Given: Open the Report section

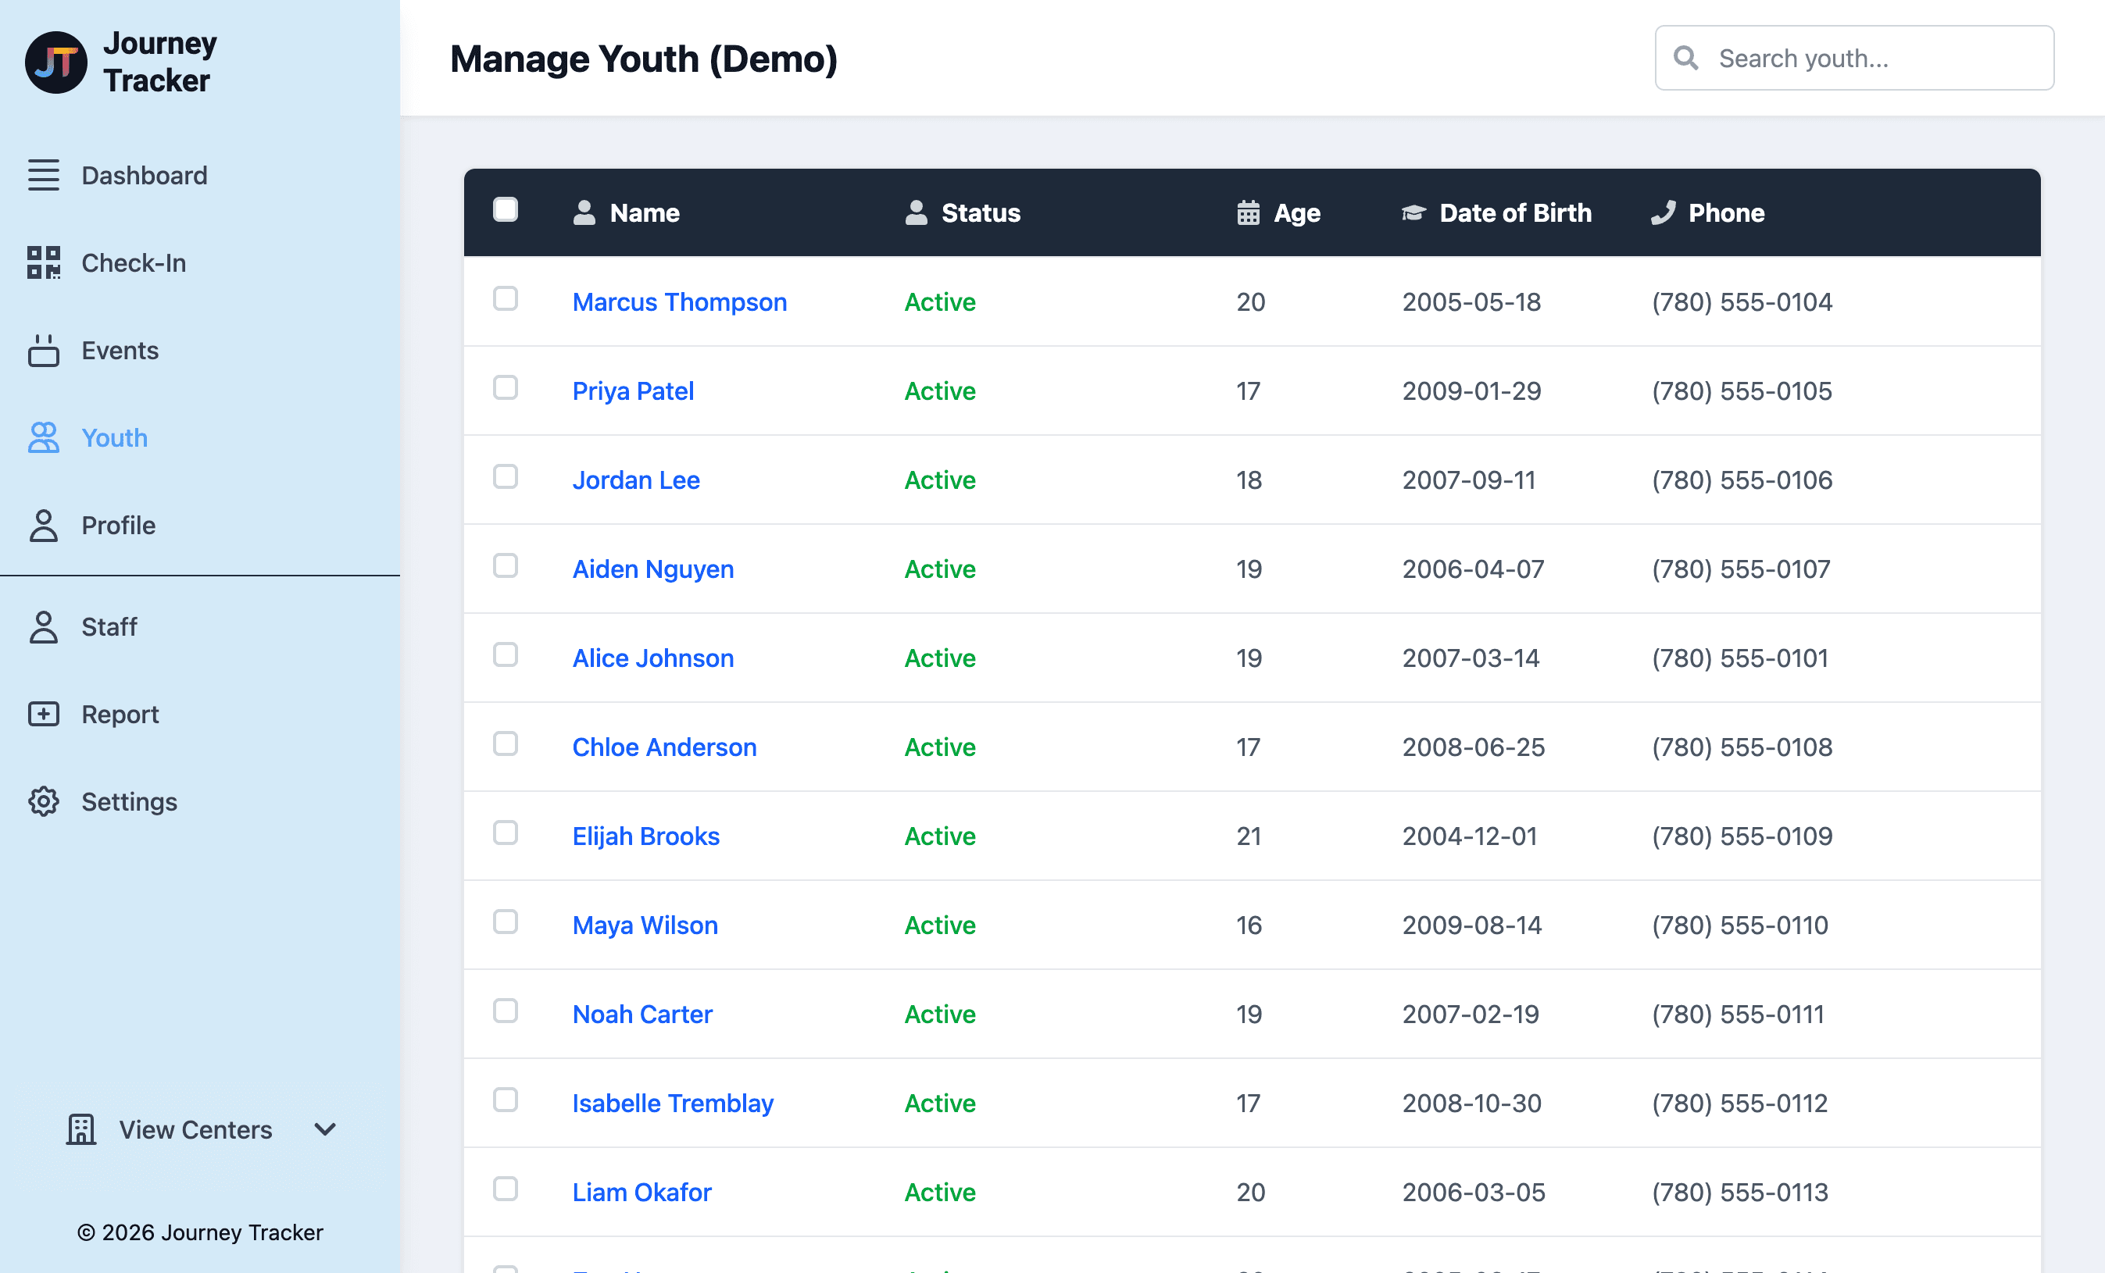Looking at the screenshot, I should coord(120,714).
